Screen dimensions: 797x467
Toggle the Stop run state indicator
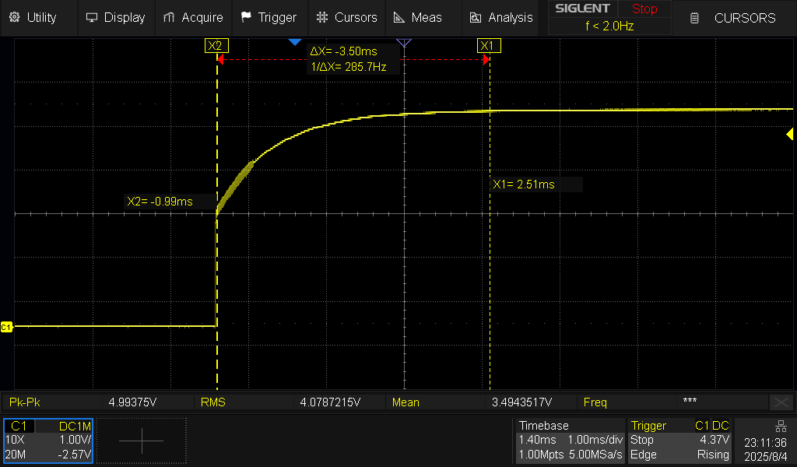[x=644, y=9]
